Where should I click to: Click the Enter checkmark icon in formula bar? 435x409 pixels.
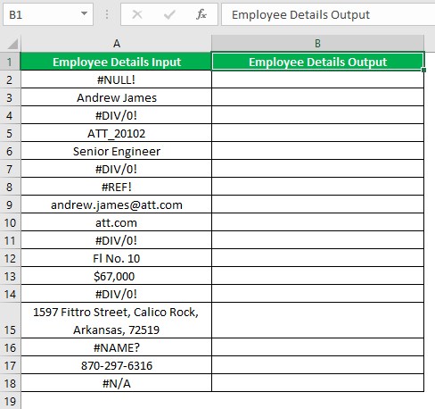click(x=169, y=14)
